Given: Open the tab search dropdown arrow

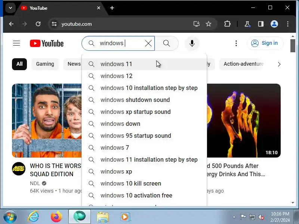Looking at the screenshot, I should tap(10, 8).
